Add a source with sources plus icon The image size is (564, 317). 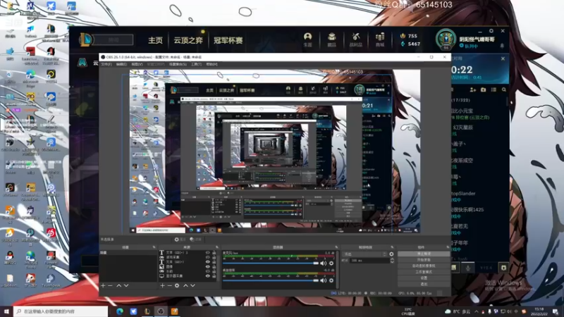tap(162, 285)
